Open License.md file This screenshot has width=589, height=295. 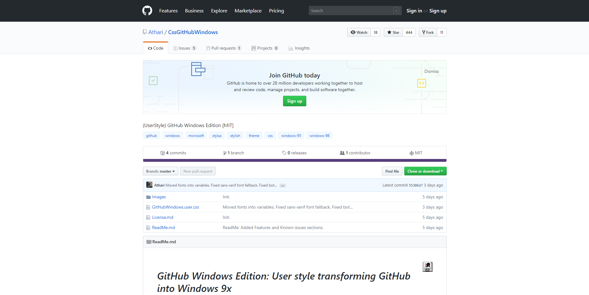click(x=163, y=217)
